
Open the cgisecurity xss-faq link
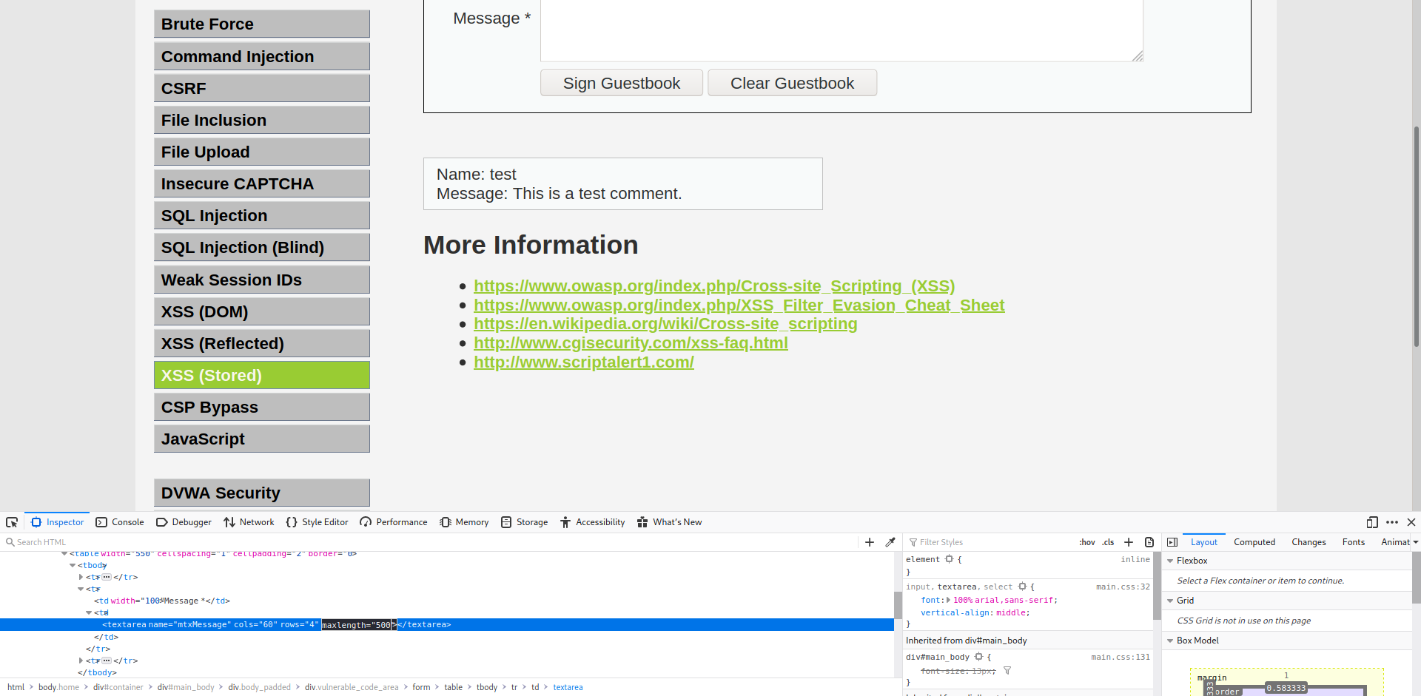631,343
